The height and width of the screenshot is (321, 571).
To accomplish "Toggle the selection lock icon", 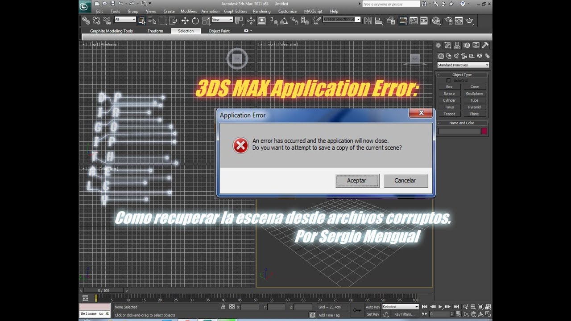I will (x=223, y=307).
